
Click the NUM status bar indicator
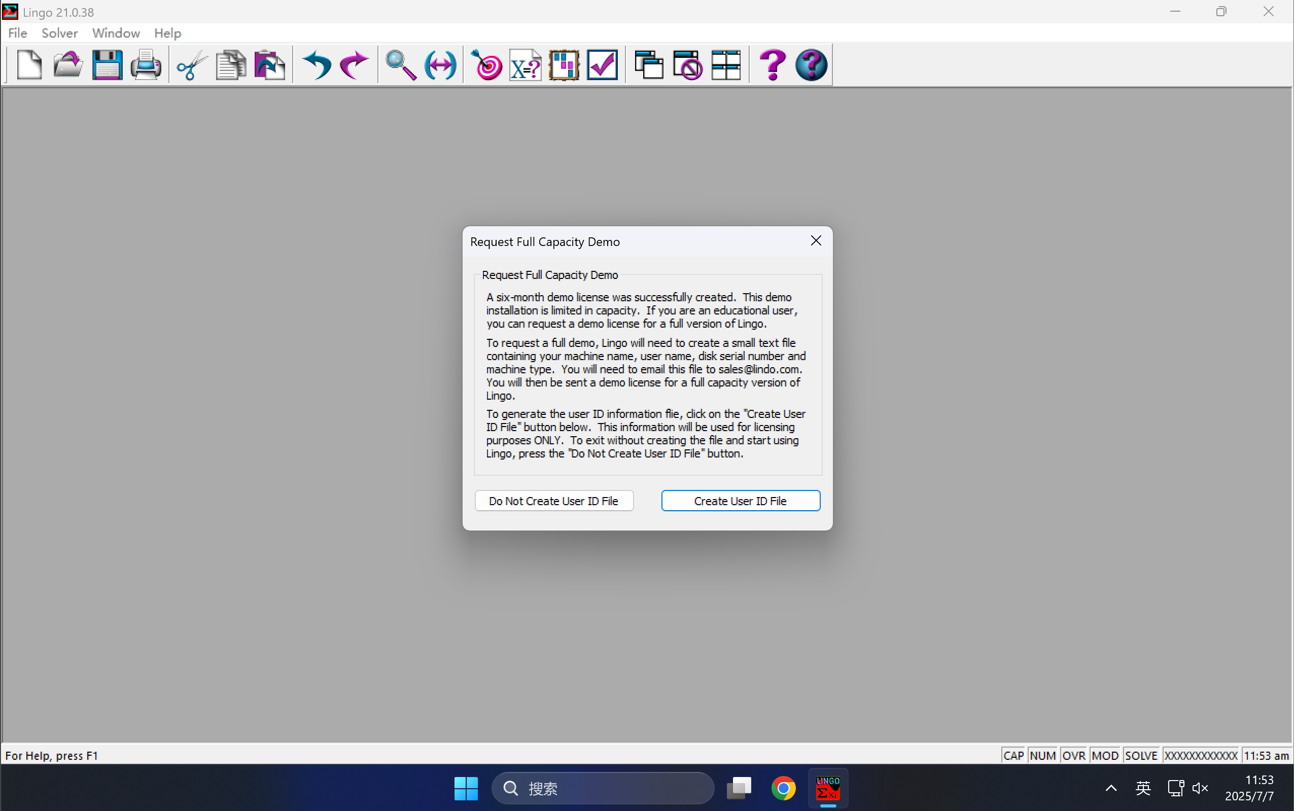click(x=1042, y=755)
